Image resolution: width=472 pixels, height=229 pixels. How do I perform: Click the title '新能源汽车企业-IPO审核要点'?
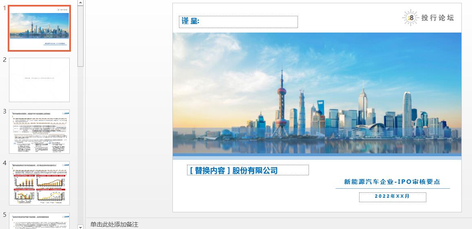pos(392,181)
